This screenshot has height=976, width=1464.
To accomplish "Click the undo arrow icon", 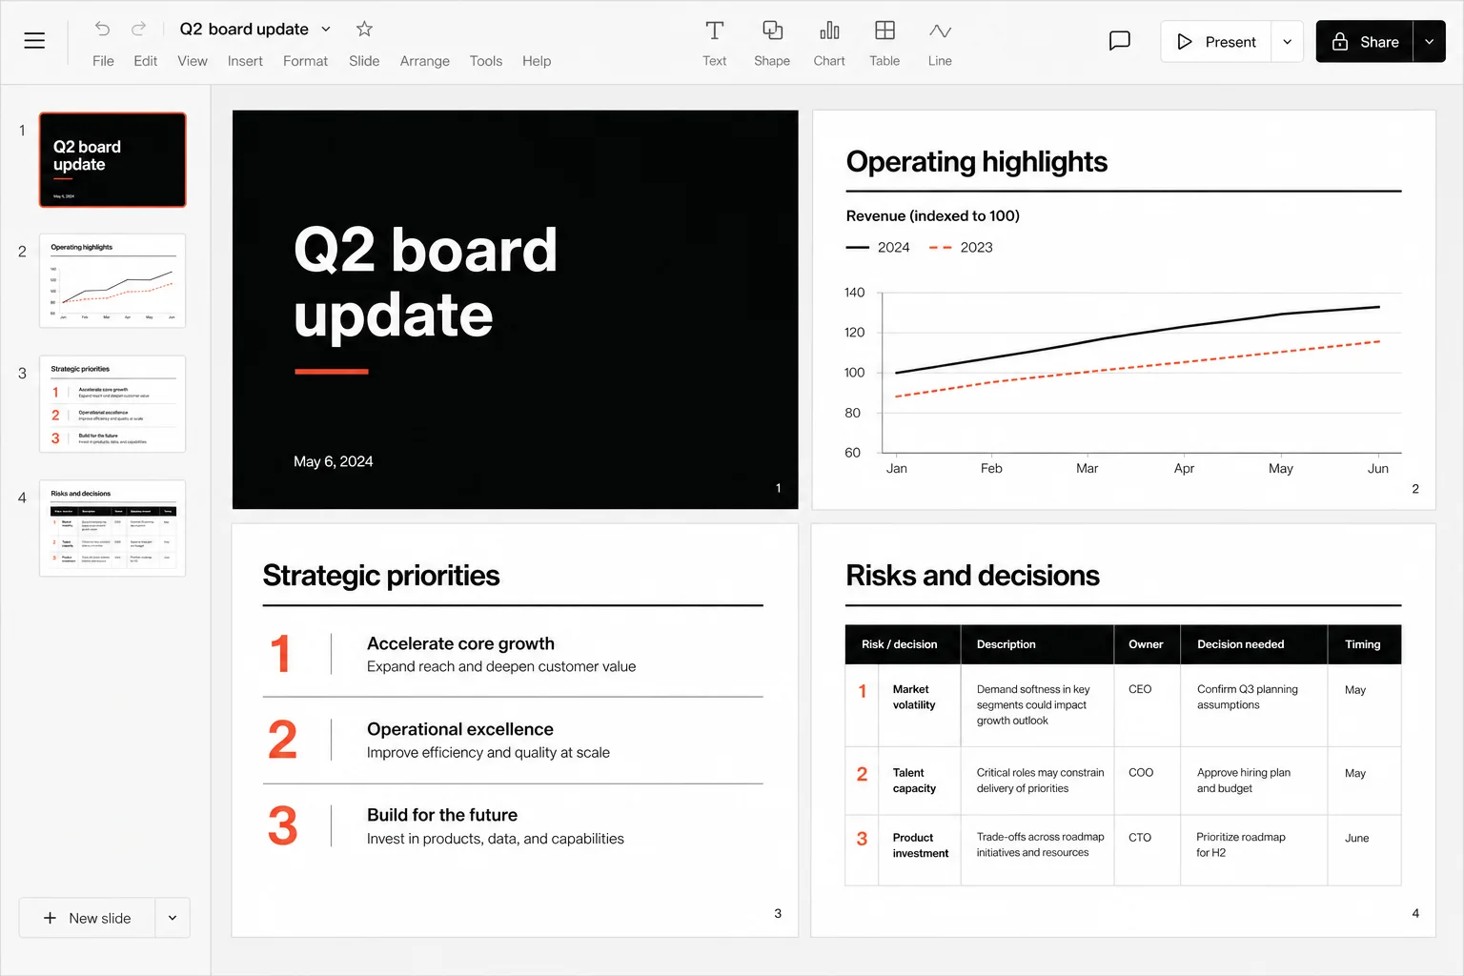I will pyautogui.click(x=103, y=29).
